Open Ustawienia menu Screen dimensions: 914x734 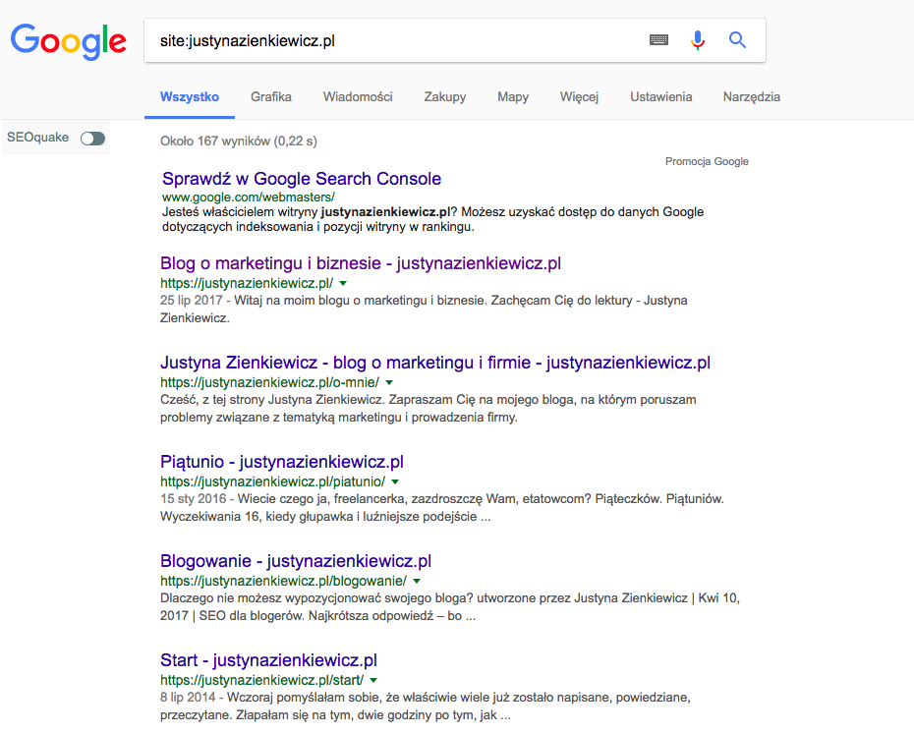point(661,96)
